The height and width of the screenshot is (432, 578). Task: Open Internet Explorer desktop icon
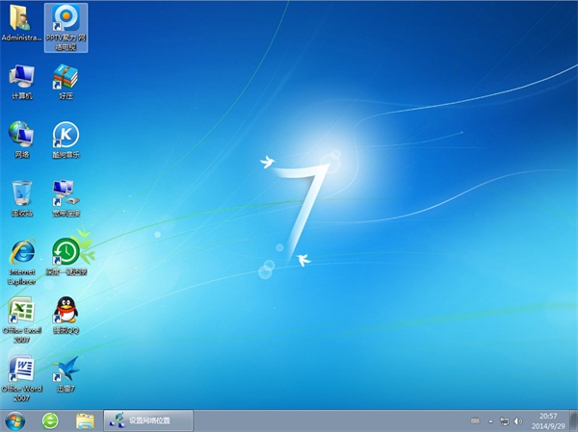22,262
